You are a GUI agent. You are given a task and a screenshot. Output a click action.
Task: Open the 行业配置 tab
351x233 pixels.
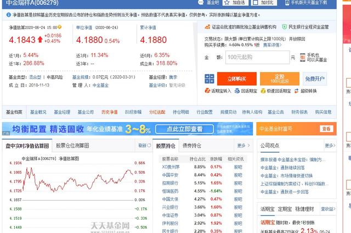point(205,112)
